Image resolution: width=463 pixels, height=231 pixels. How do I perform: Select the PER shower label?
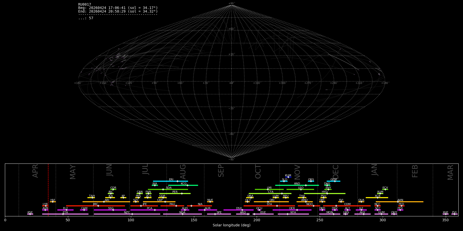175,192
